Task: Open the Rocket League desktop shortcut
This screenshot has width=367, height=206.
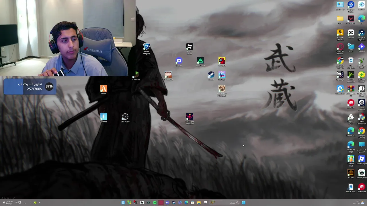Action: [x=147, y=49]
